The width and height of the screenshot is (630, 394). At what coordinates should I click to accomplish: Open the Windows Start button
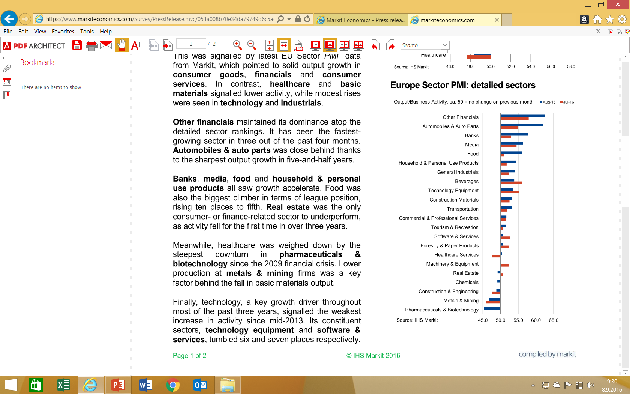pyautogui.click(x=11, y=385)
